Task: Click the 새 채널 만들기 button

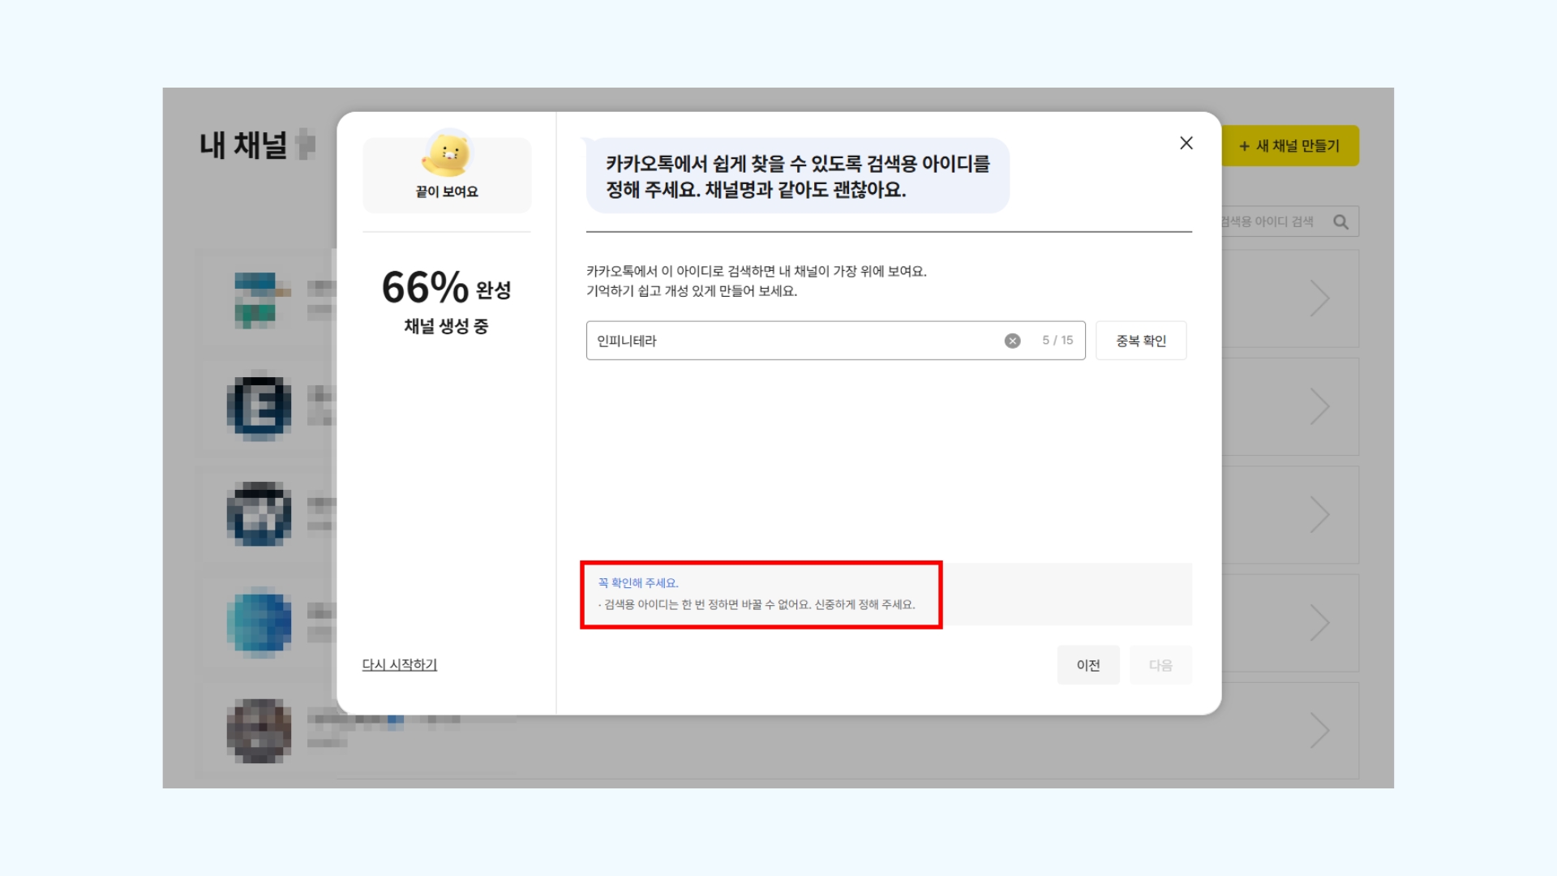Action: coord(1289,146)
